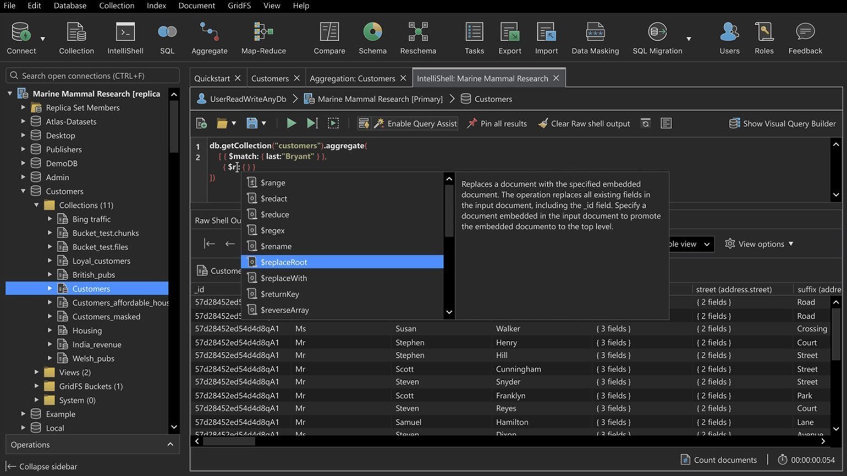Open the Help menu
The height and width of the screenshot is (476, 847).
coord(301,5)
